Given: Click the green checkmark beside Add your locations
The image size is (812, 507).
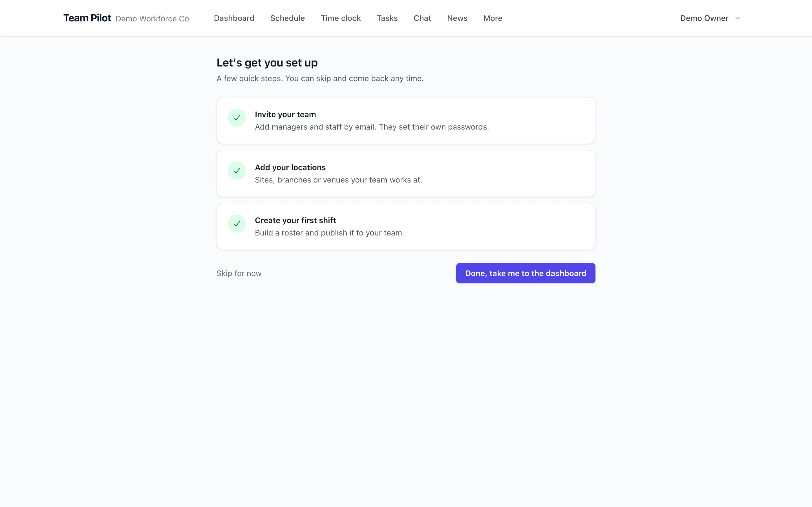Looking at the screenshot, I should coord(237,171).
